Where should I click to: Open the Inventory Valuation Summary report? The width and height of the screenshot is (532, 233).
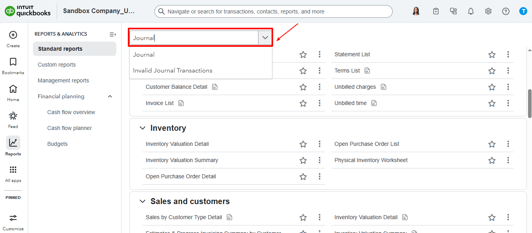182,160
